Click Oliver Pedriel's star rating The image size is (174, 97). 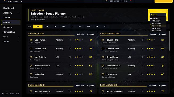pyautogui.click(x=151, y=40)
